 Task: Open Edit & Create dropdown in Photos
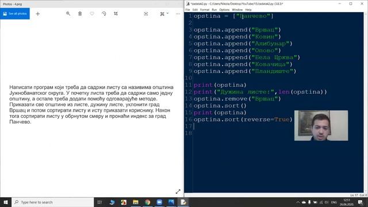click(x=164, y=14)
